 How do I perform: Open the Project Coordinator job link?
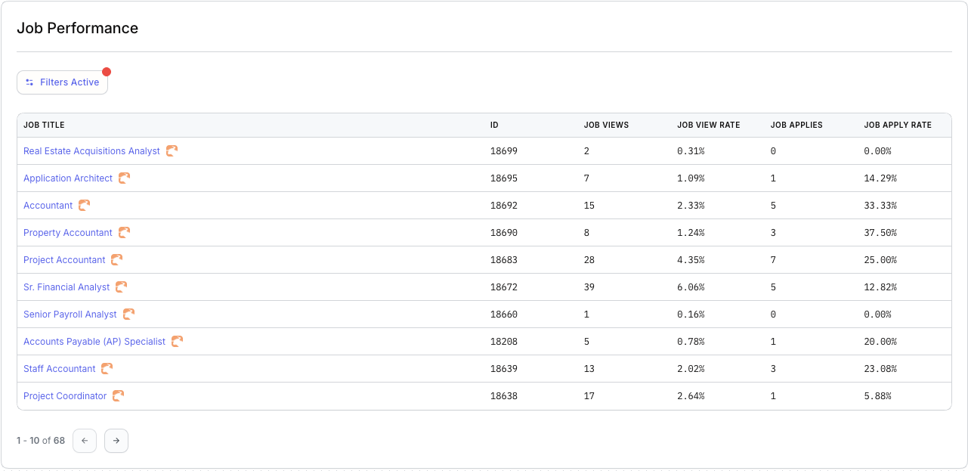point(65,396)
